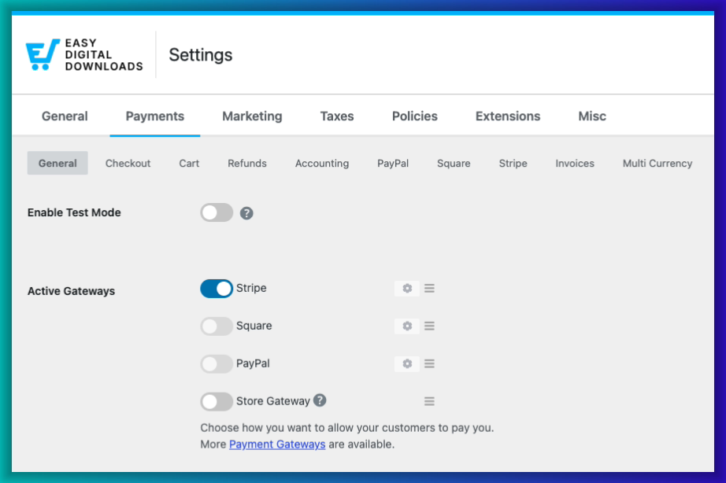Grab the Stripe reorder handle
The image size is (726, 483).
(x=429, y=288)
